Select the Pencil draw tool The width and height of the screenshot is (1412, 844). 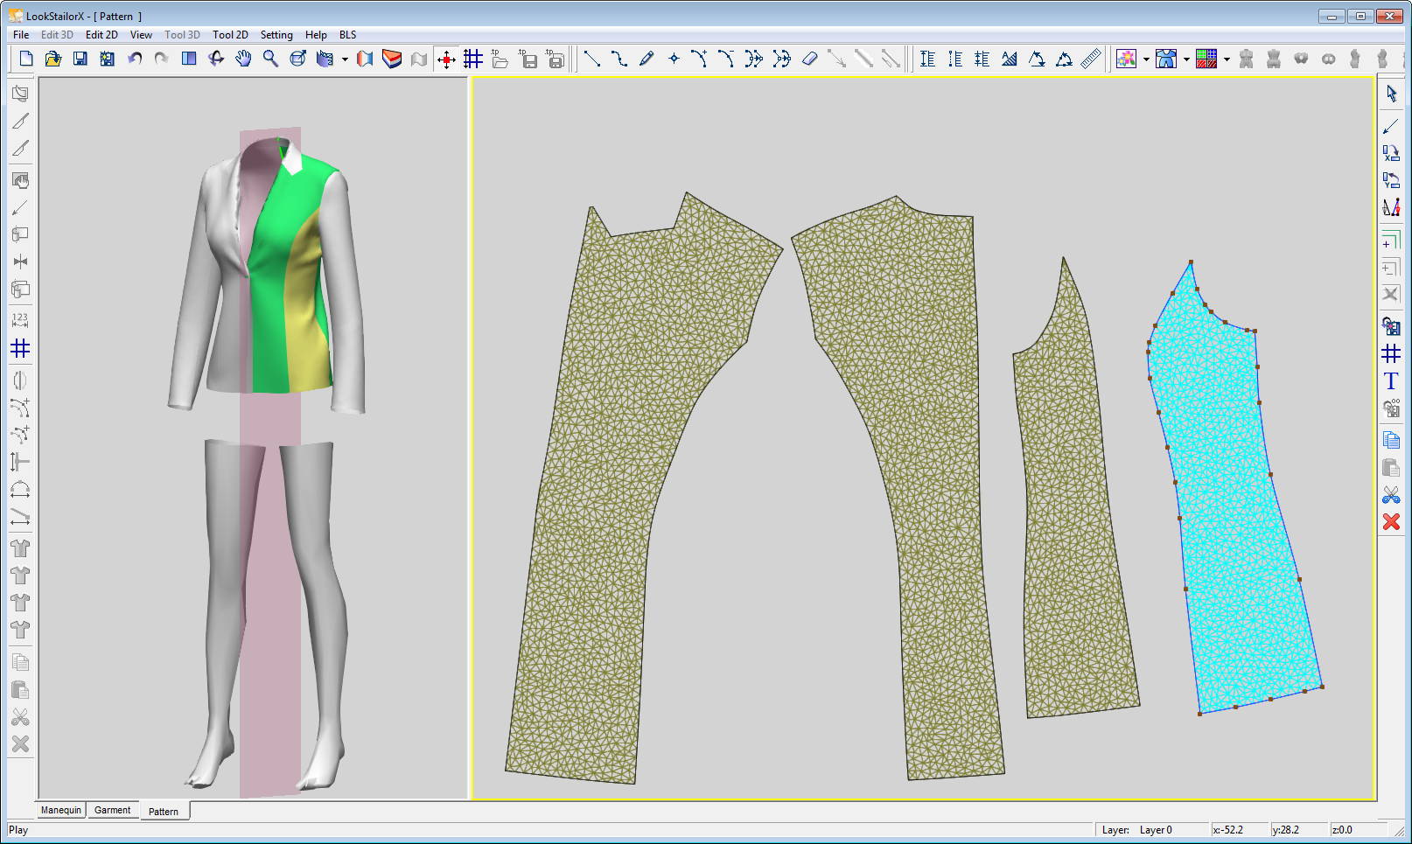pyautogui.click(x=647, y=59)
